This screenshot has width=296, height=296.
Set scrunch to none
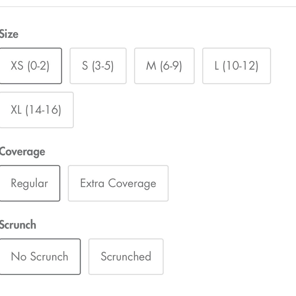[40, 257]
